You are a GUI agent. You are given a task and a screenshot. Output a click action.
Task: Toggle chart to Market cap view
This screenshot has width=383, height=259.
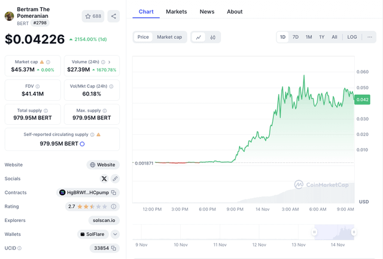169,37
